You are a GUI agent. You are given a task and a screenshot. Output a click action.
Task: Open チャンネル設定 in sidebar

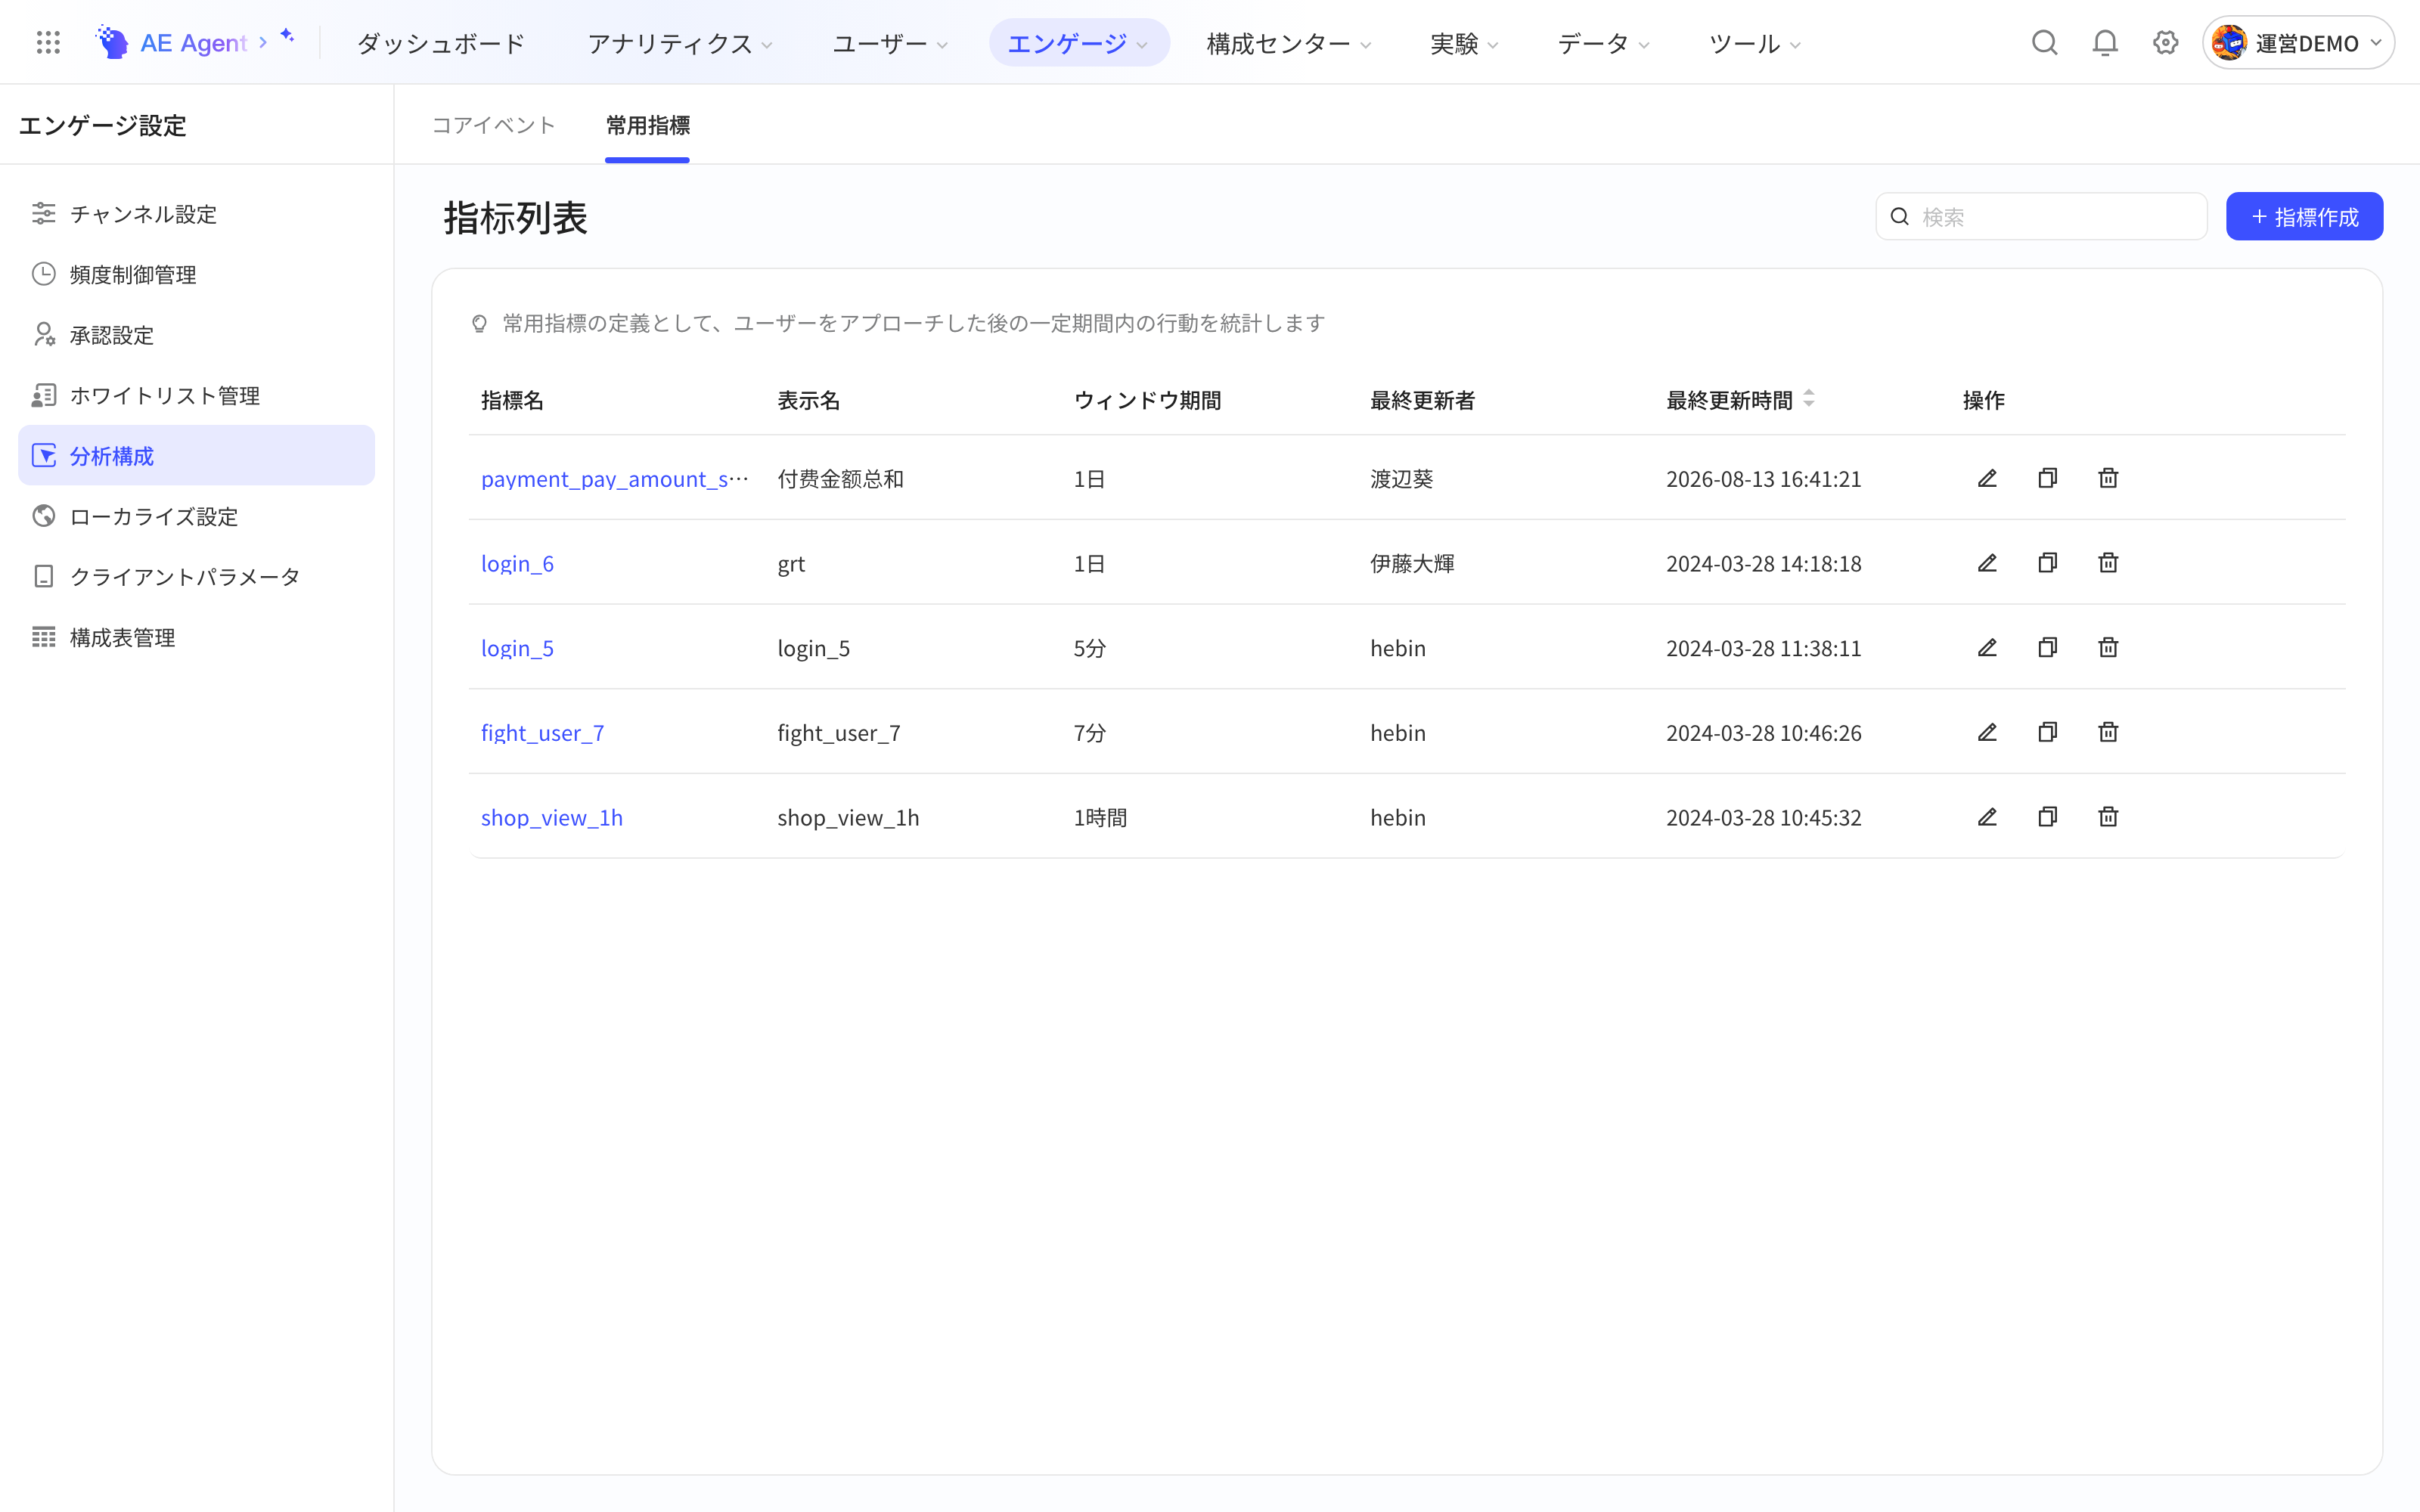[196, 214]
